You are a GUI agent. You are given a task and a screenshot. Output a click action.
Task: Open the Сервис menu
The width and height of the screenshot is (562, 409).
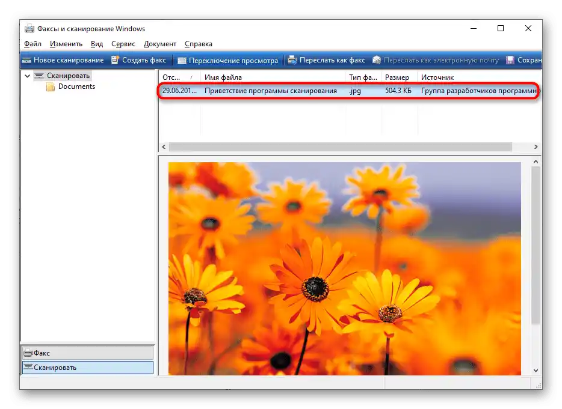click(x=123, y=44)
